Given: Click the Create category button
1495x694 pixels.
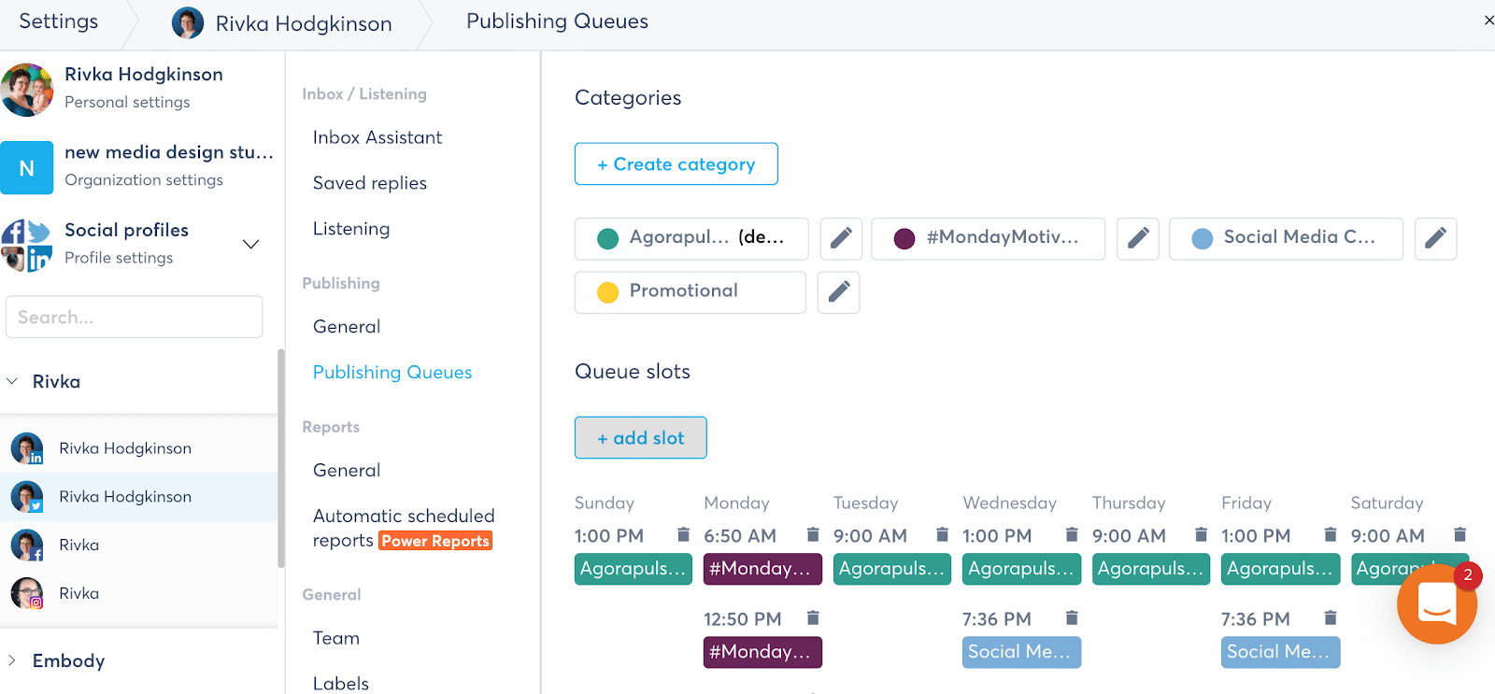Looking at the screenshot, I should click(x=676, y=164).
